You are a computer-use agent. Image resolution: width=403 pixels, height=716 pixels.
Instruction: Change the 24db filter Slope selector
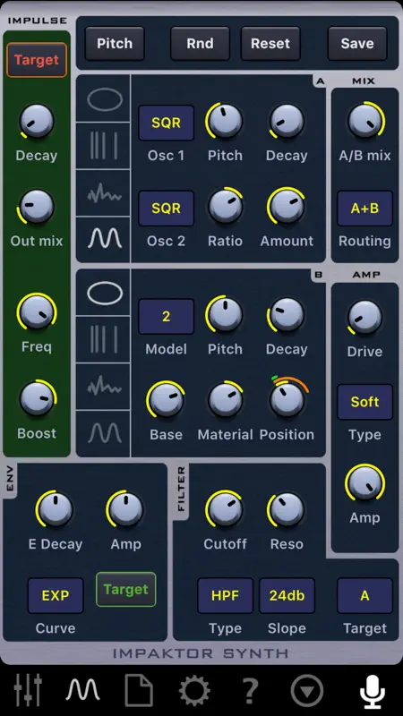(287, 595)
